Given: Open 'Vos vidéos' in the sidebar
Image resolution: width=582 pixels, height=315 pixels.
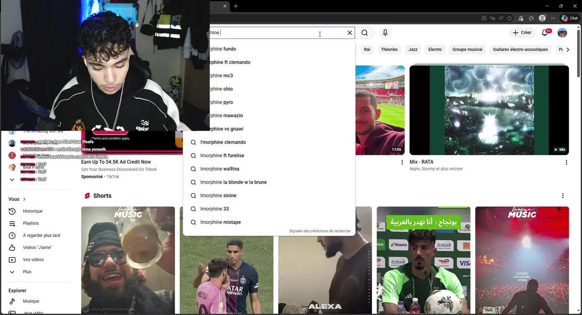Looking at the screenshot, I should click(x=36, y=260).
